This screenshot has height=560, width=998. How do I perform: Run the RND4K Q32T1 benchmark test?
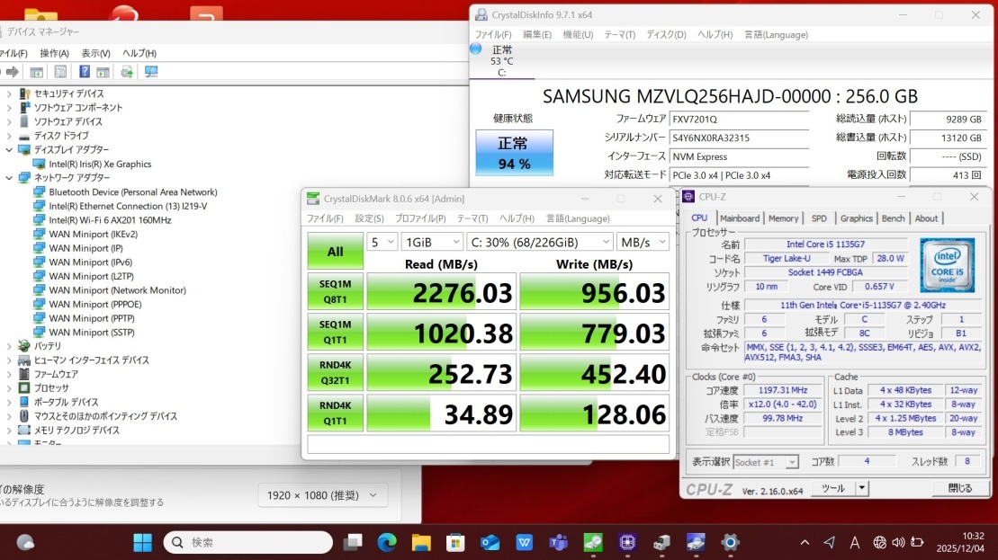click(335, 372)
